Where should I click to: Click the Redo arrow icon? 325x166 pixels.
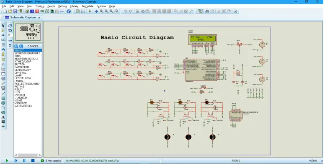pyautogui.click(x=131, y=11)
